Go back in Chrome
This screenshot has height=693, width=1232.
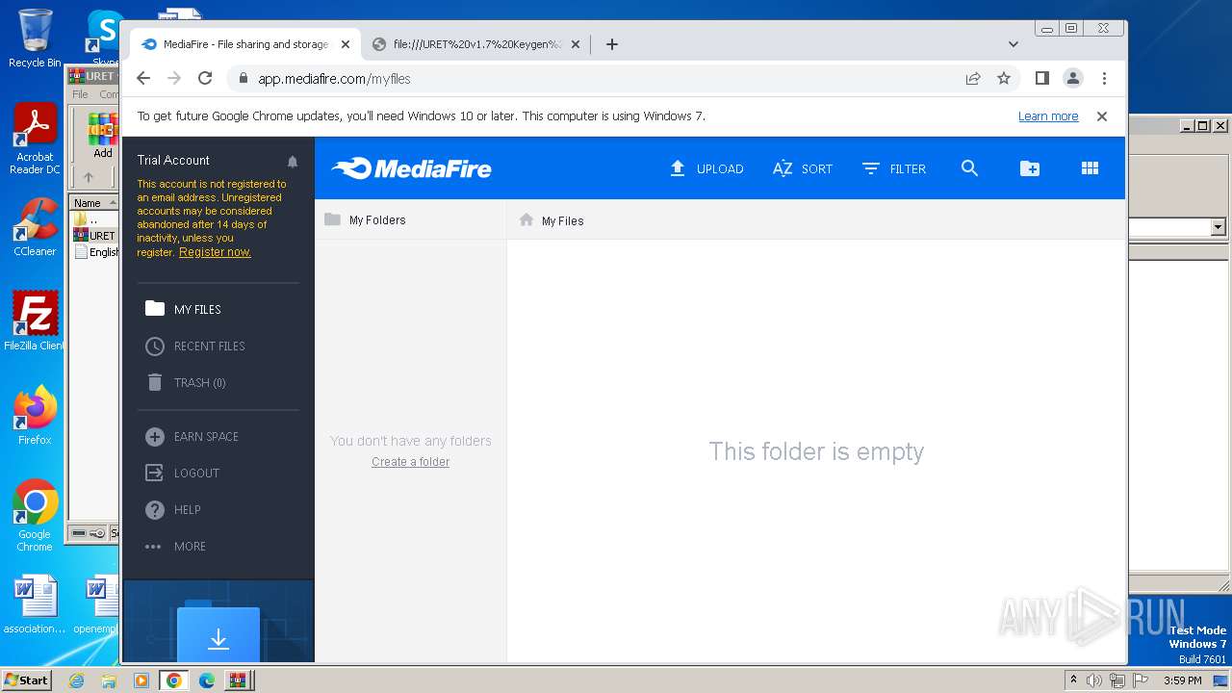coord(143,78)
